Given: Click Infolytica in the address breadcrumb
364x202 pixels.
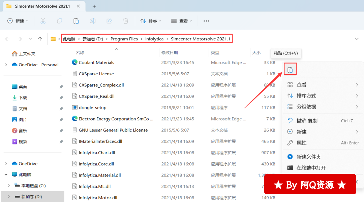Looking at the screenshot, I should (x=154, y=39).
